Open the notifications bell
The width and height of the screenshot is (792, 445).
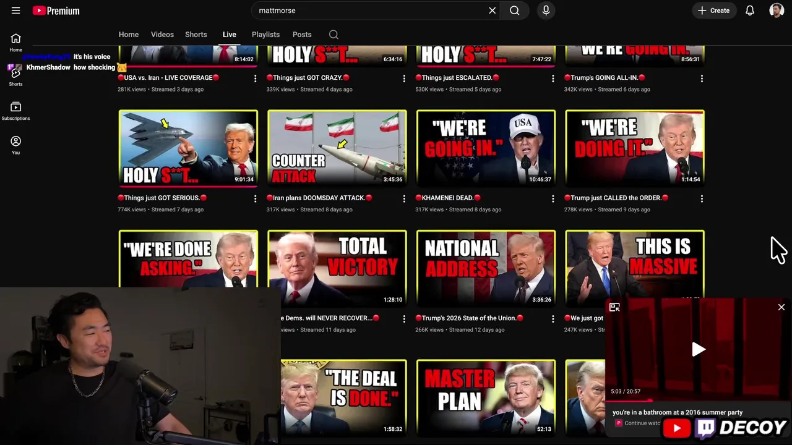click(750, 11)
